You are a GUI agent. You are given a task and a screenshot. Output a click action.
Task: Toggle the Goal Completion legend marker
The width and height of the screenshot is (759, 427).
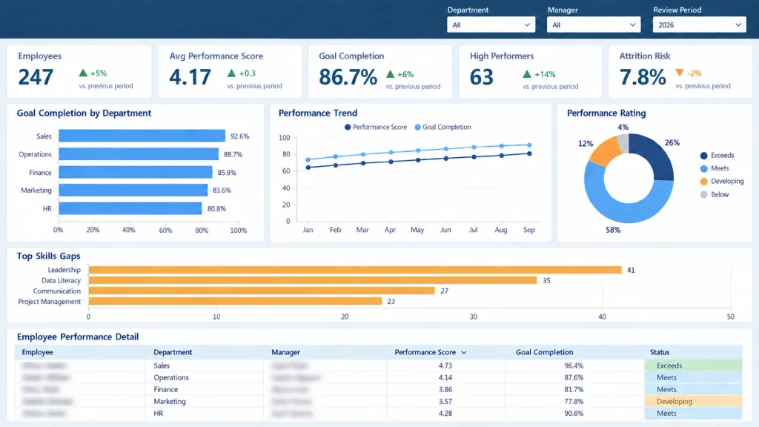click(418, 127)
